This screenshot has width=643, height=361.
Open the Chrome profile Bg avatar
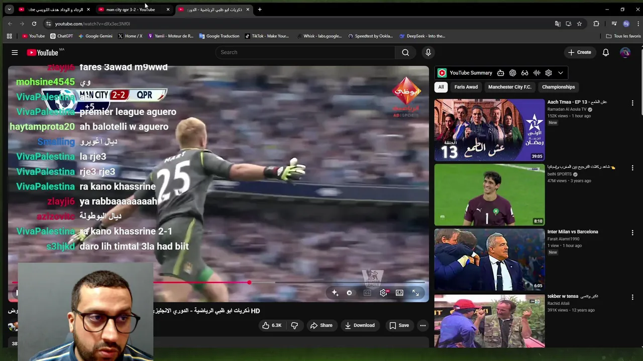[x=626, y=24]
